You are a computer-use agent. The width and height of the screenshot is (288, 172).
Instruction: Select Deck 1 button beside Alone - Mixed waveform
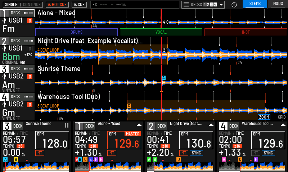(17, 13)
